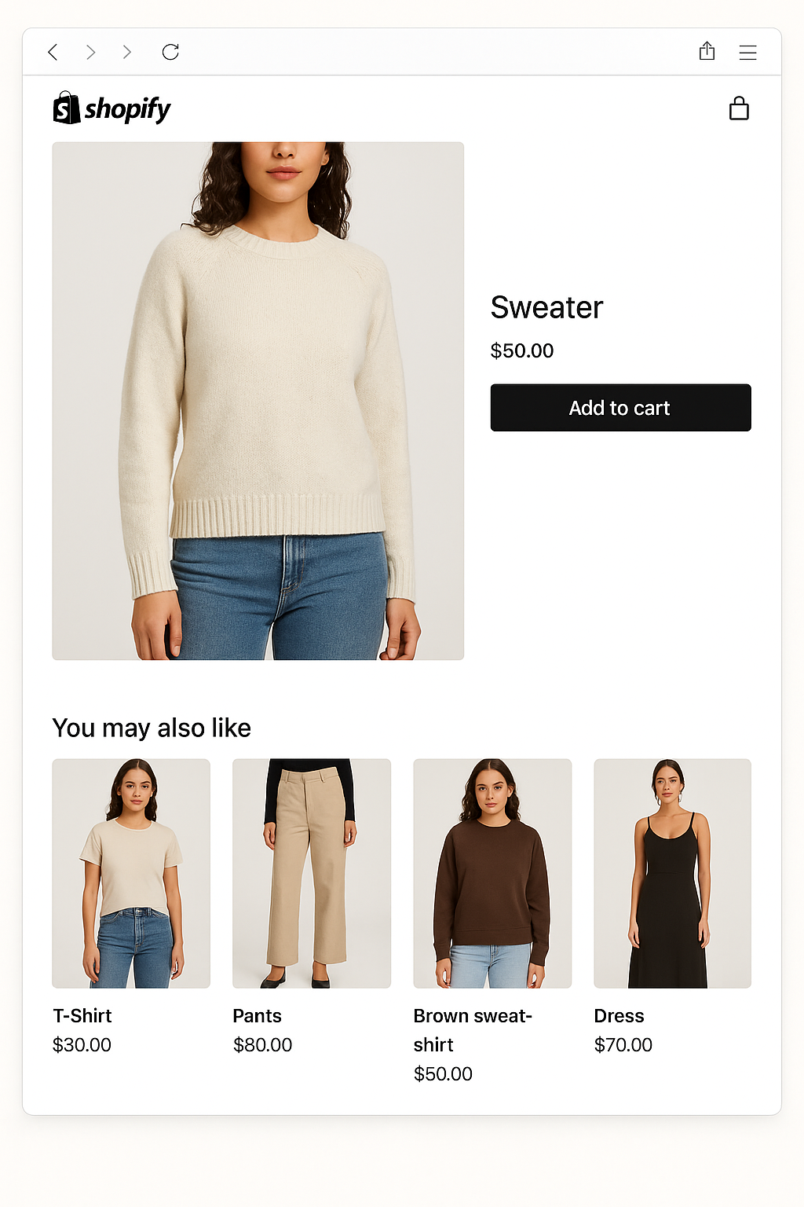Add the Sweater to cart
This screenshot has width=804, height=1207.
tap(620, 408)
